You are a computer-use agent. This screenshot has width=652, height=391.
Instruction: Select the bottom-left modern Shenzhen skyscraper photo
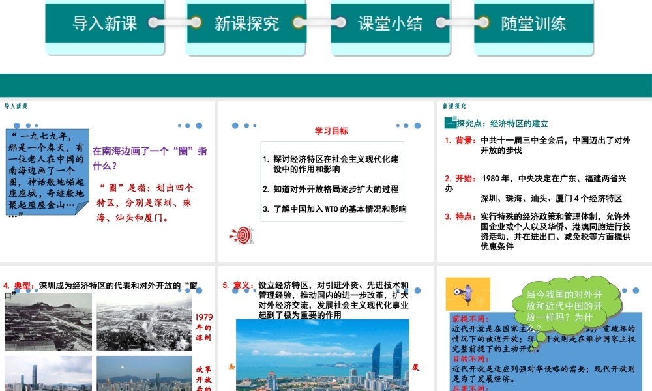click(48, 373)
